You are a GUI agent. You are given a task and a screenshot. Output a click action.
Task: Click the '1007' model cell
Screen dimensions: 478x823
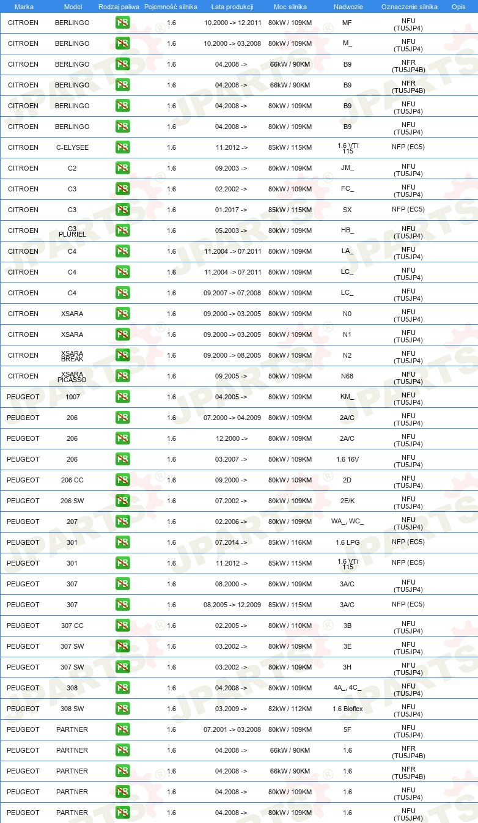click(72, 397)
